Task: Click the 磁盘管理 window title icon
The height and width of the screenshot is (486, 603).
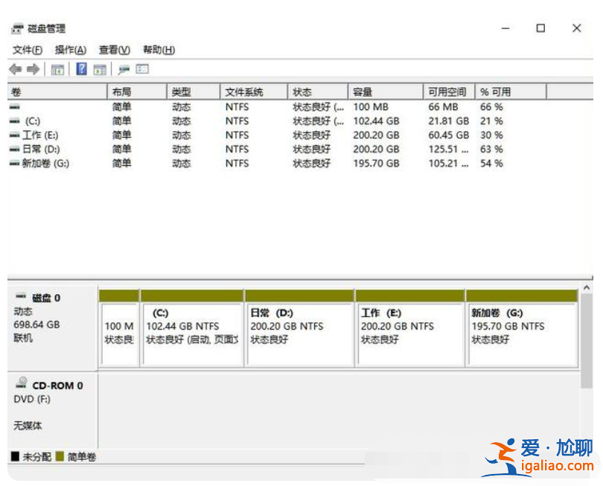Action: (x=16, y=28)
